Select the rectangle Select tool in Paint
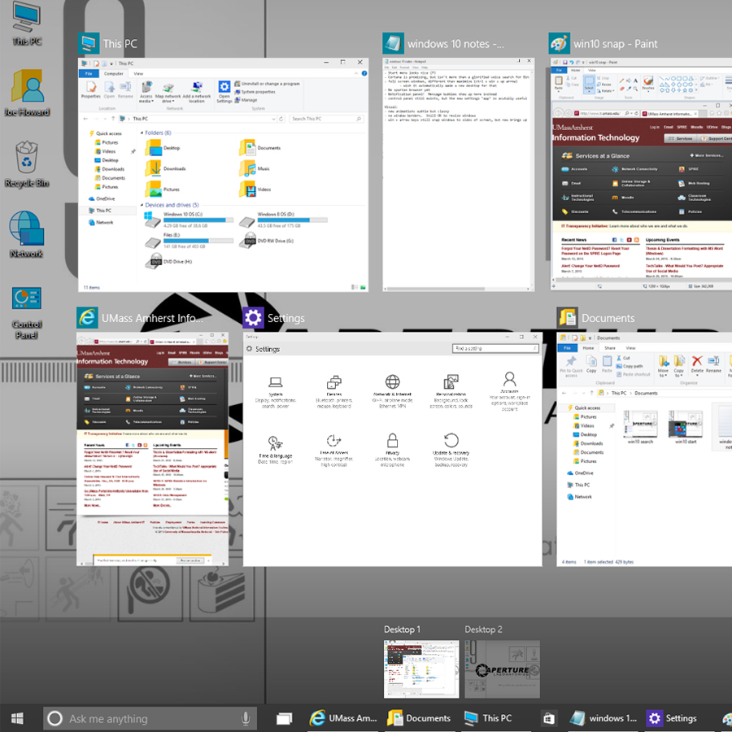Viewport: 732px width, 732px height. 589,79
